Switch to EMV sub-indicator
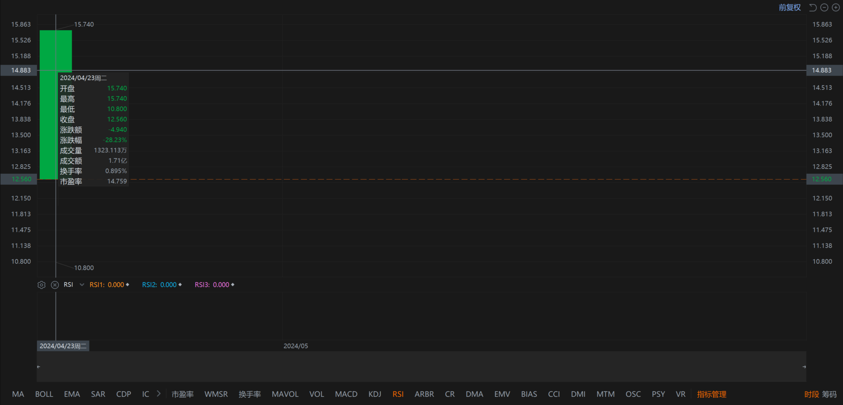This screenshot has width=843, height=405. pyautogui.click(x=502, y=394)
